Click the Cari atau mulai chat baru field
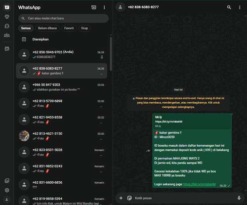The image size is (247, 205). [63, 18]
